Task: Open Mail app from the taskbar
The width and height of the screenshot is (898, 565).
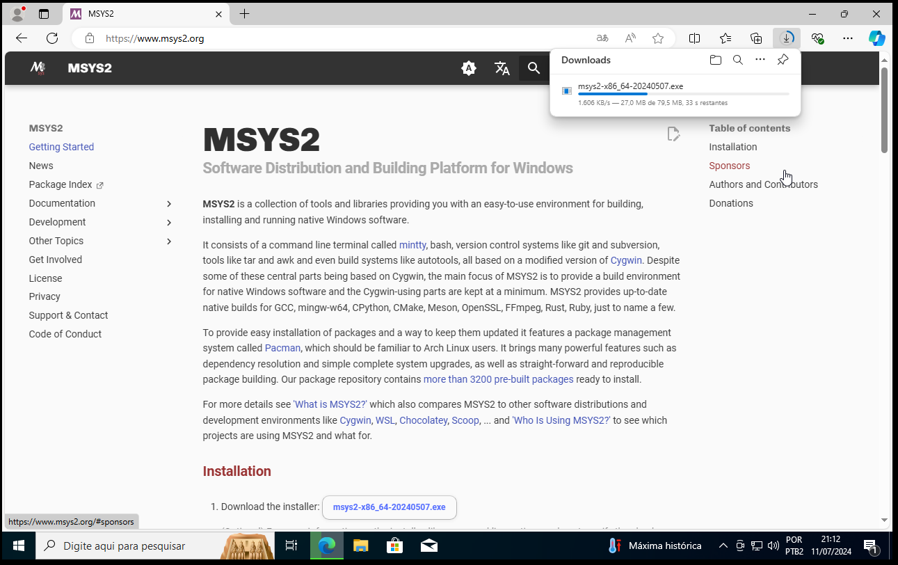Action: pyautogui.click(x=428, y=546)
